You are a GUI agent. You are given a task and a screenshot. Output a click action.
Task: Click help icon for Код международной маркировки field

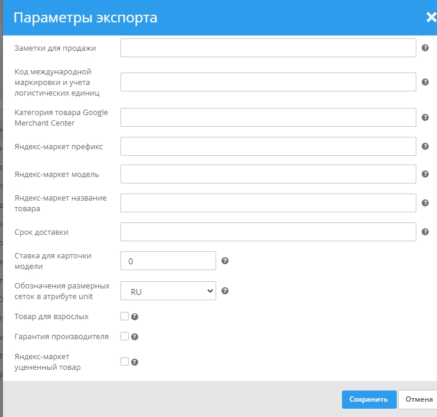425,82
